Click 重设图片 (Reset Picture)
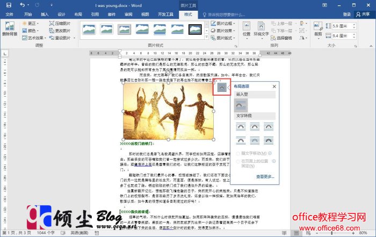This screenshot has width=376, height=237. [60, 38]
